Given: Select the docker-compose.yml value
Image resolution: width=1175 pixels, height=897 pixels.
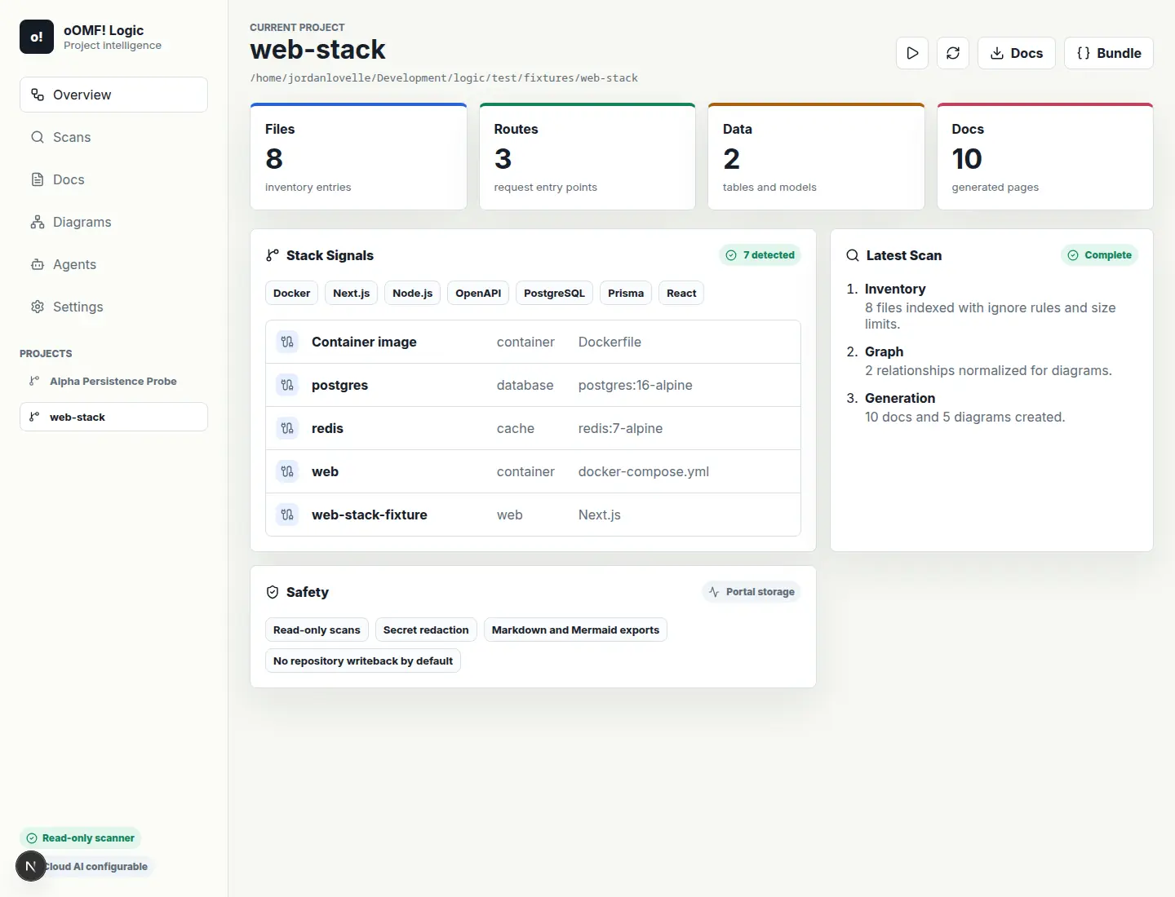Looking at the screenshot, I should coord(644,471).
